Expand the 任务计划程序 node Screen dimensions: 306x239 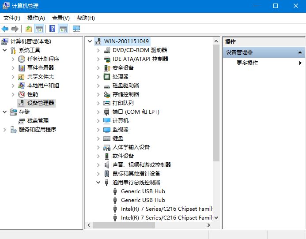pyautogui.click(x=13, y=59)
